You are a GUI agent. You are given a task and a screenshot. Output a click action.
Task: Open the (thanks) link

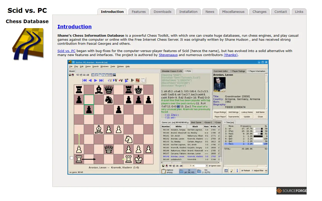click(x=231, y=55)
